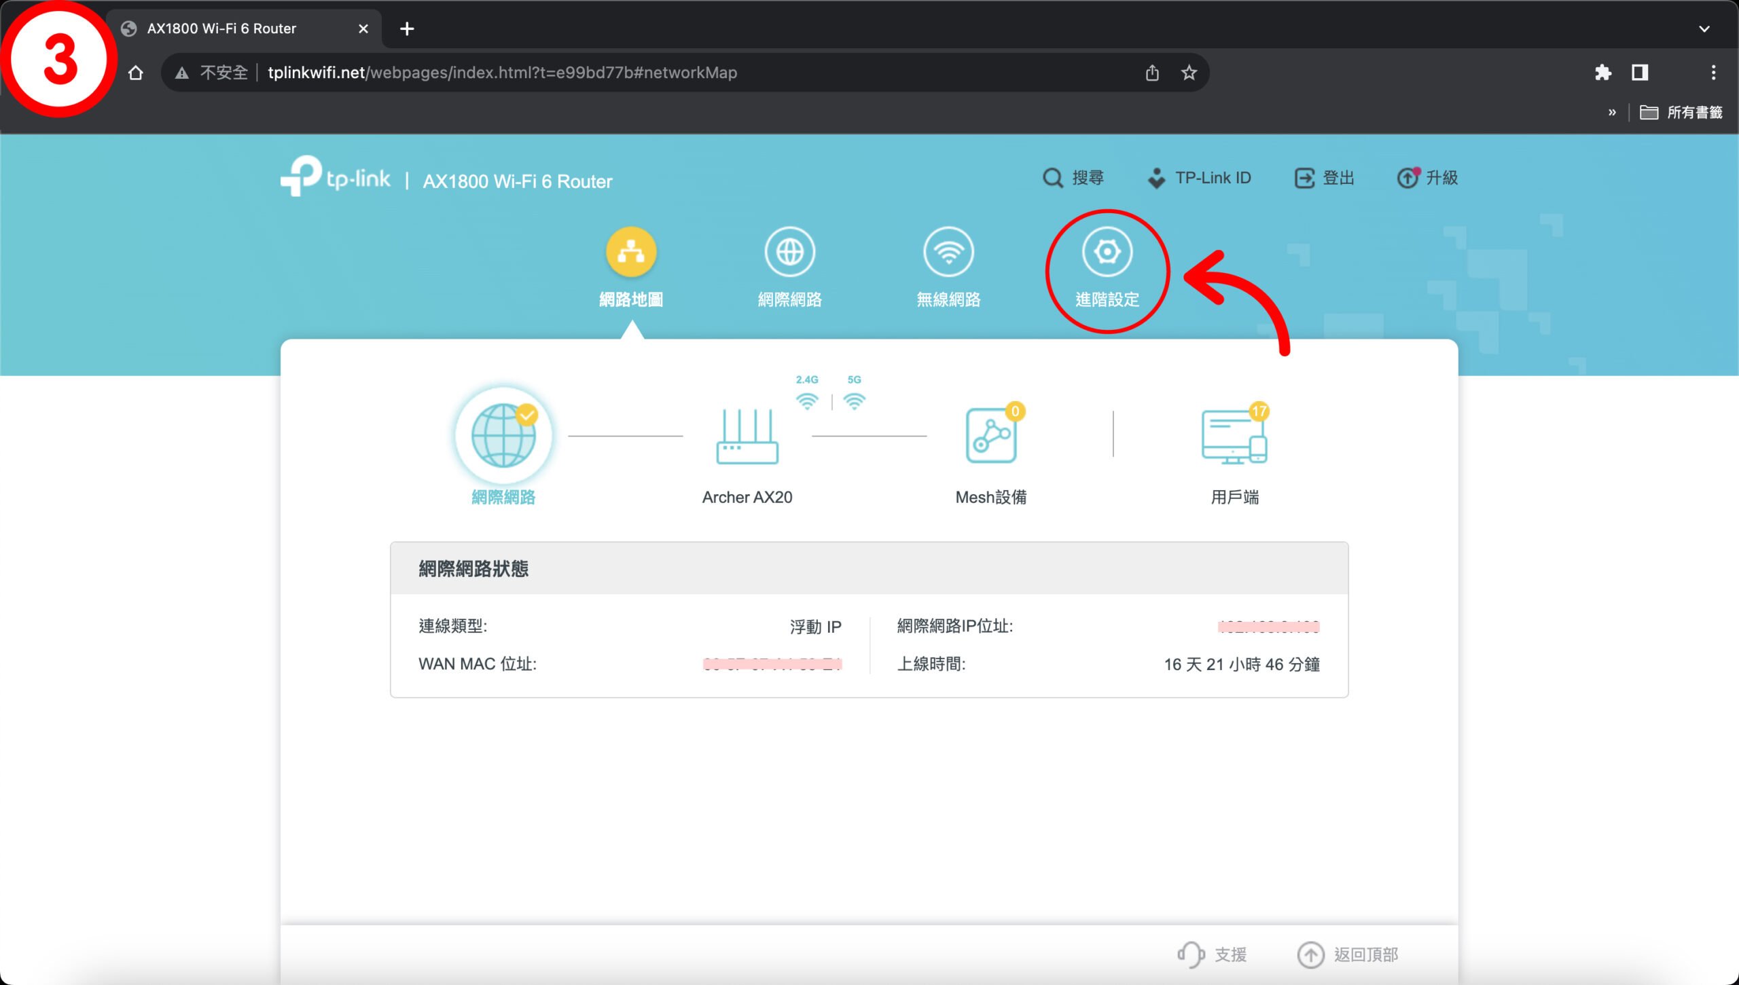The image size is (1739, 985).
Task: Click the Upgrade (升級) icon
Action: tap(1408, 178)
